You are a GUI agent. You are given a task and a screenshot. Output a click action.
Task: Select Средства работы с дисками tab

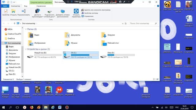point(41,2)
